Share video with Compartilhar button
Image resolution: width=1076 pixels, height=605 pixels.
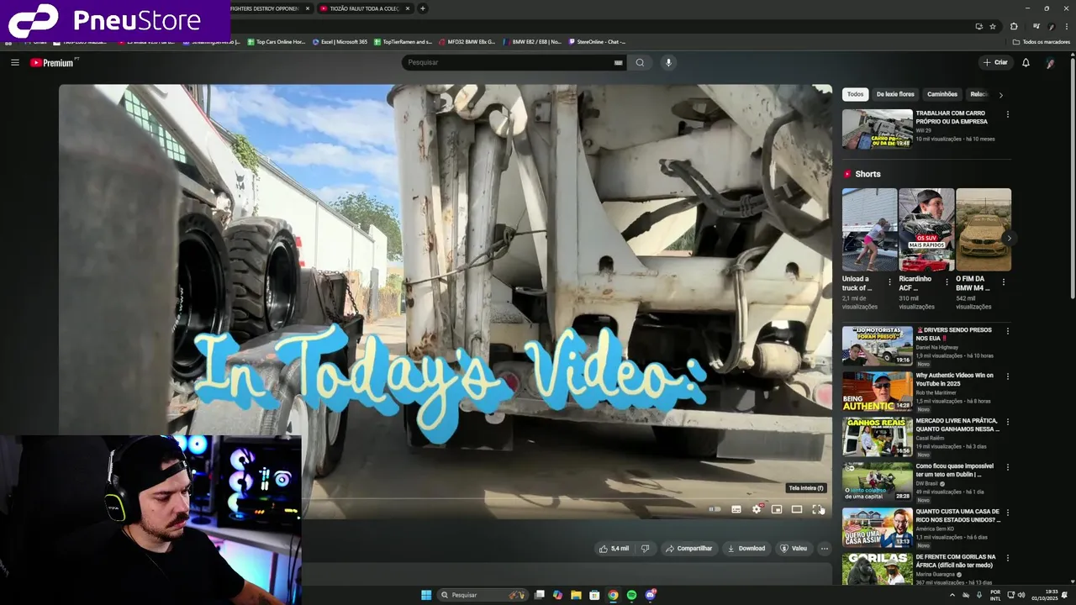point(688,549)
